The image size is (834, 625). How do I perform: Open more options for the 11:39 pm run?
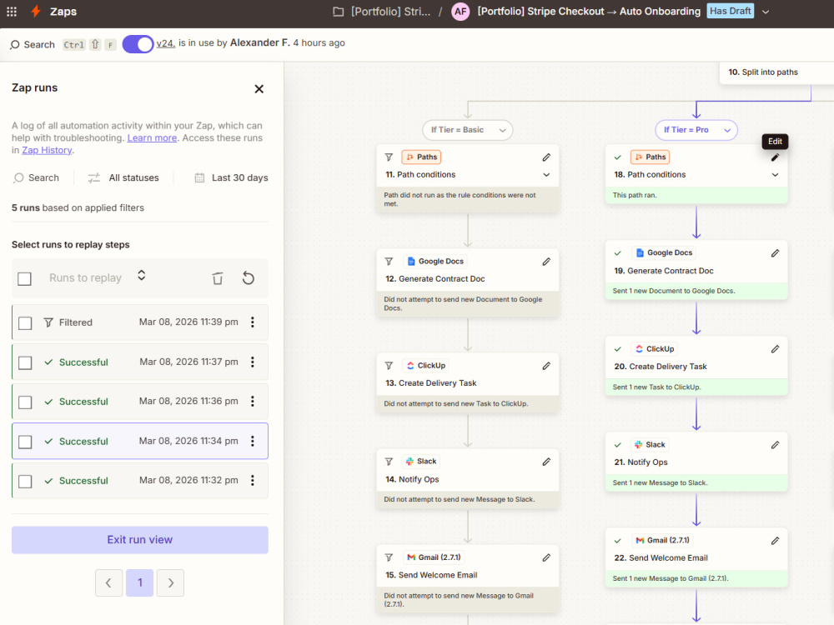tap(253, 322)
